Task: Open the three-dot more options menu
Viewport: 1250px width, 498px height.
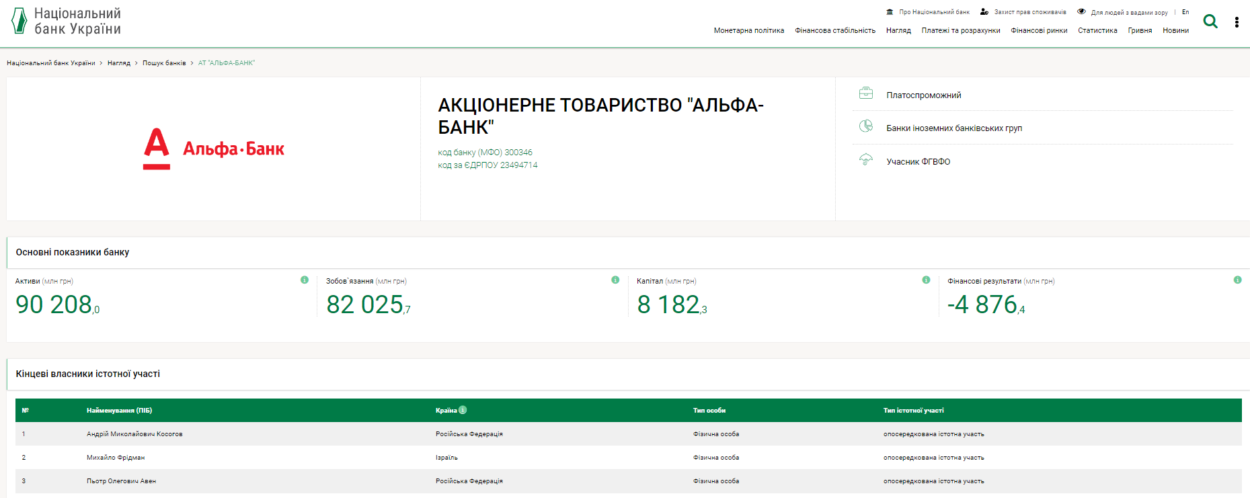Action: click(x=1237, y=22)
